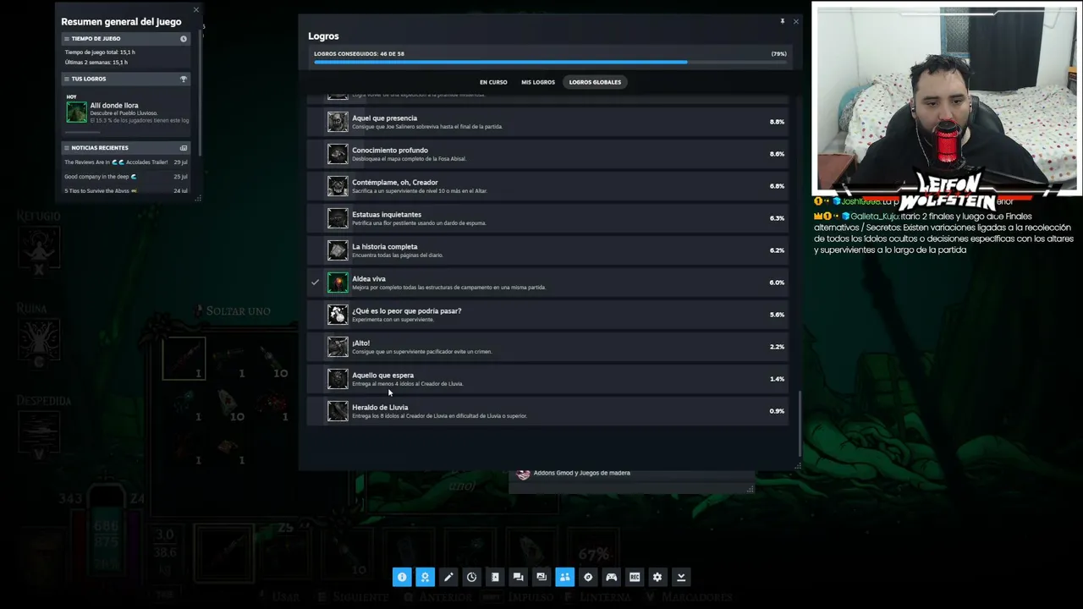Toggle the game overview info button

(402, 577)
